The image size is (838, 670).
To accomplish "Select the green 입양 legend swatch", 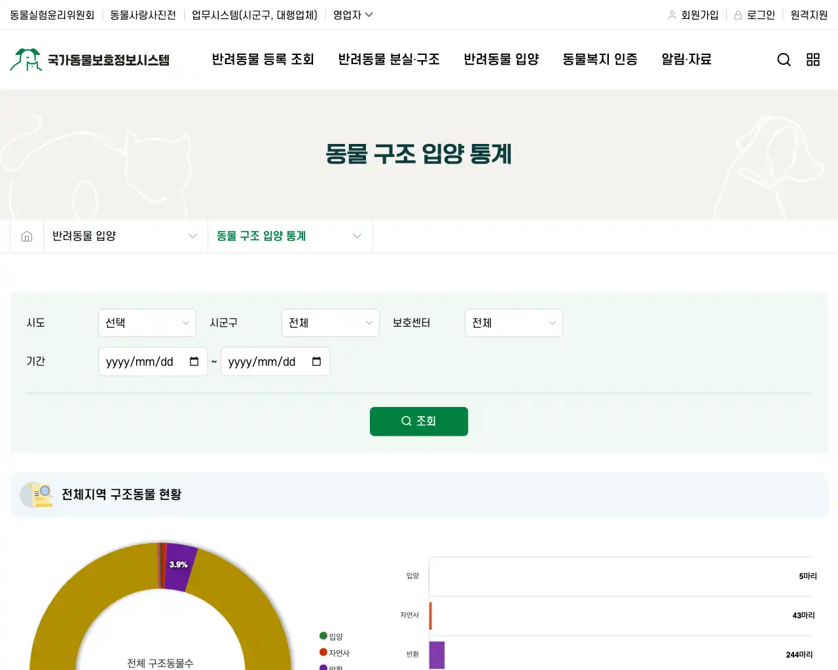I will [323, 635].
